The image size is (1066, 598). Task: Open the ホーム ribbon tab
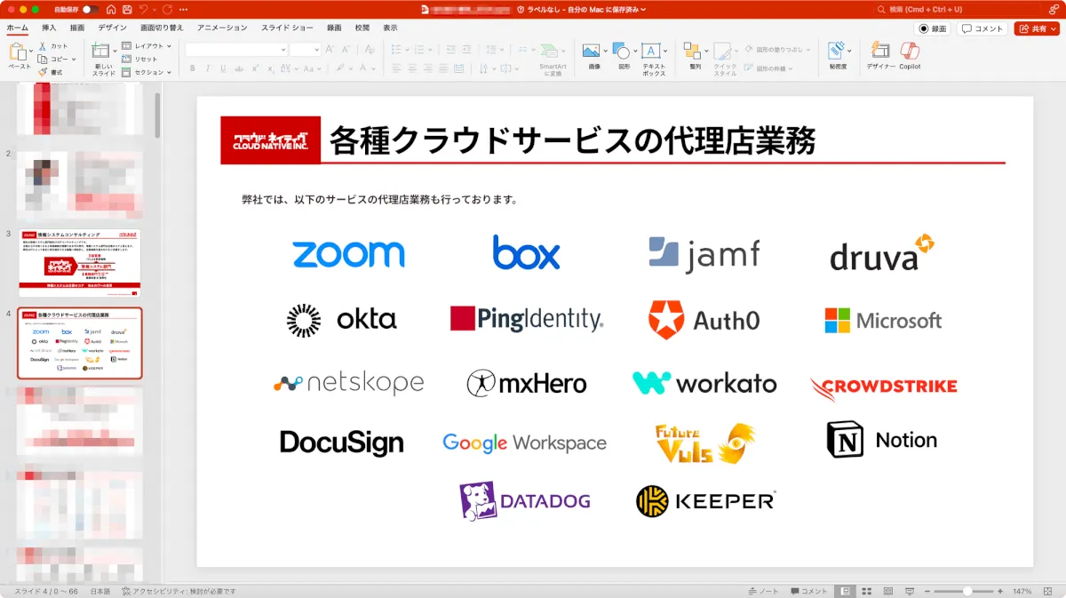click(18, 28)
